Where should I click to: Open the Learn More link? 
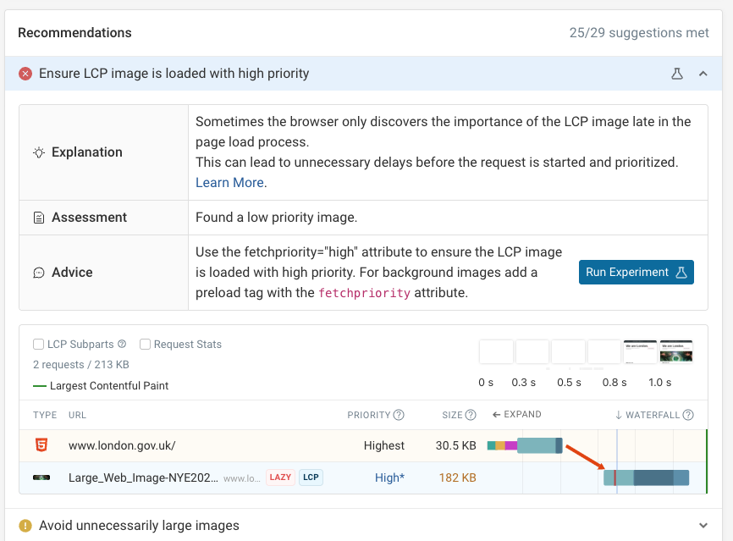click(x=229, y=182)
